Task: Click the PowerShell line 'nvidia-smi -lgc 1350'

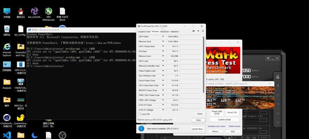Action: pyautogui.click(x=80, y=57)
